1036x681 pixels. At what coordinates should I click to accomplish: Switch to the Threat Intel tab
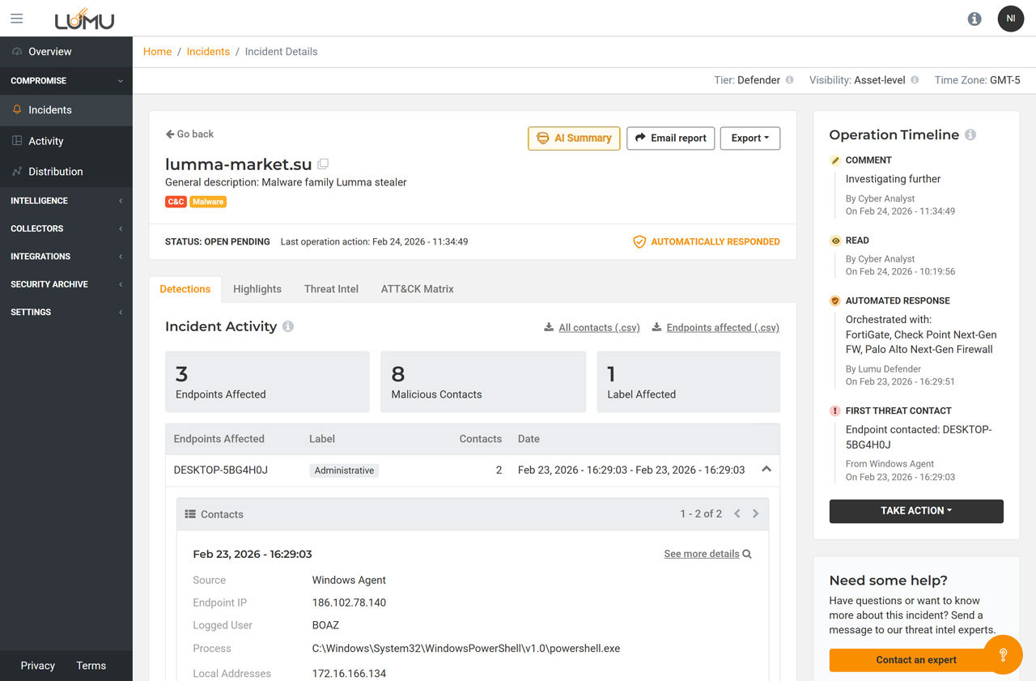click(x=331, y=289)
